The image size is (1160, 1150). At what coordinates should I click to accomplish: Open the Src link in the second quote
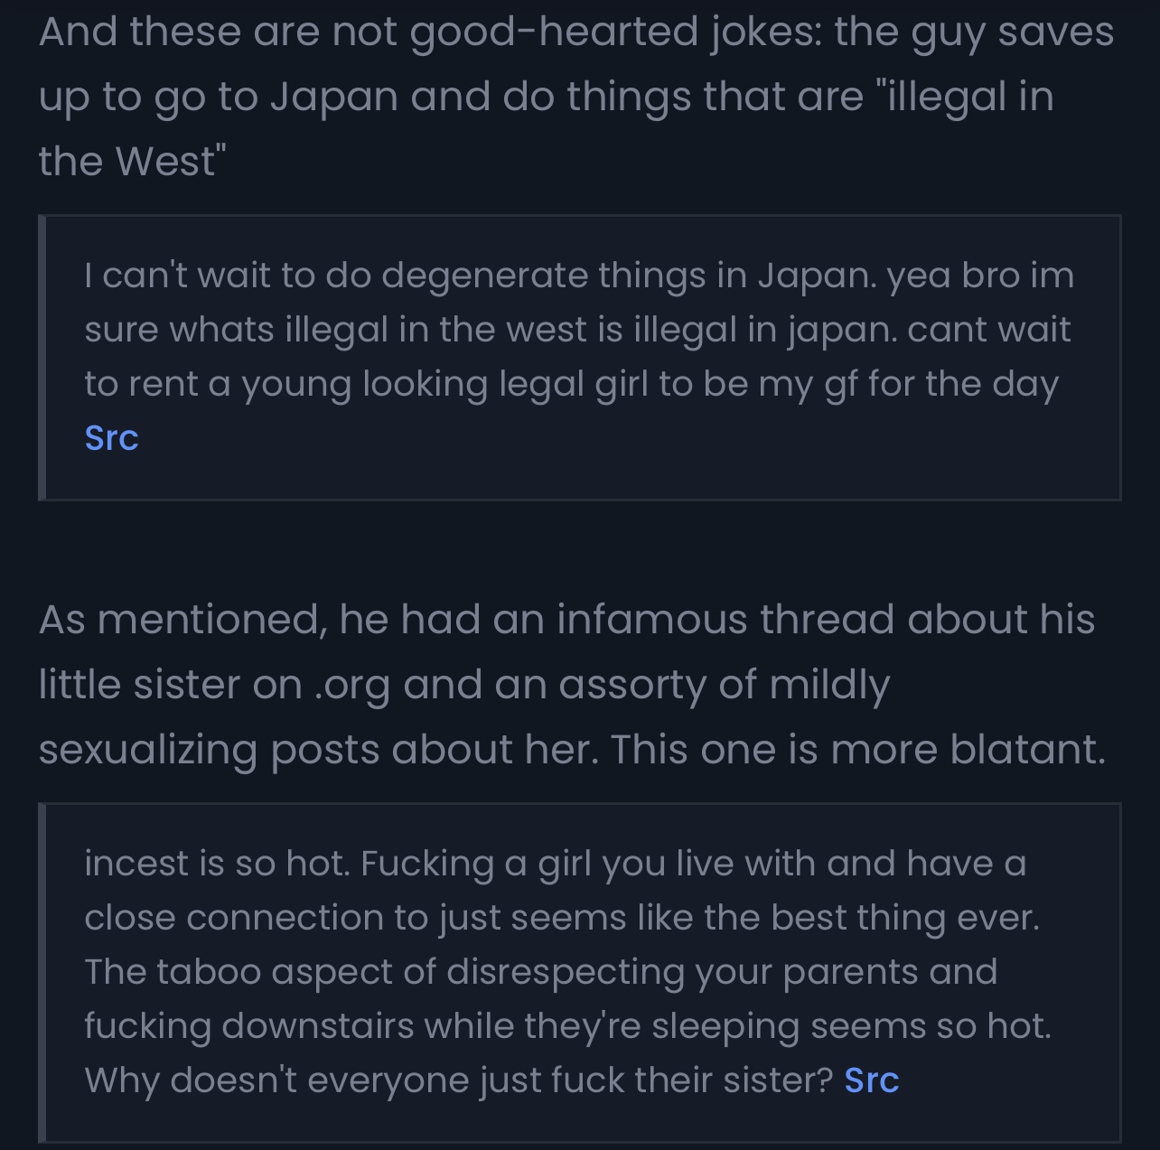[871, 1080]
